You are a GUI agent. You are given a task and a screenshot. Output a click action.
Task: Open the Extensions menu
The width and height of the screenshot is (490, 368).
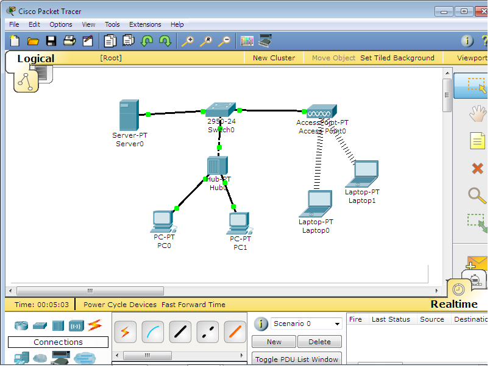(x=145, y=24)
